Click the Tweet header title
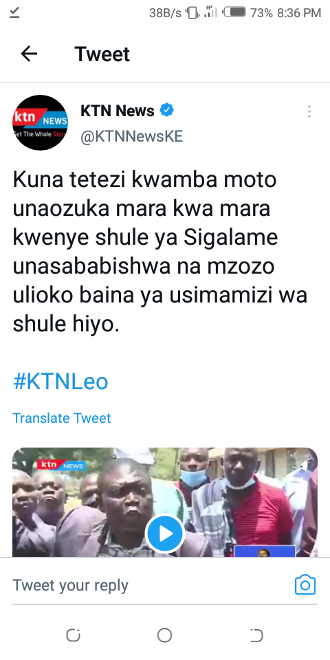This screenshot has height=660, width=330. tap(102, 54)
